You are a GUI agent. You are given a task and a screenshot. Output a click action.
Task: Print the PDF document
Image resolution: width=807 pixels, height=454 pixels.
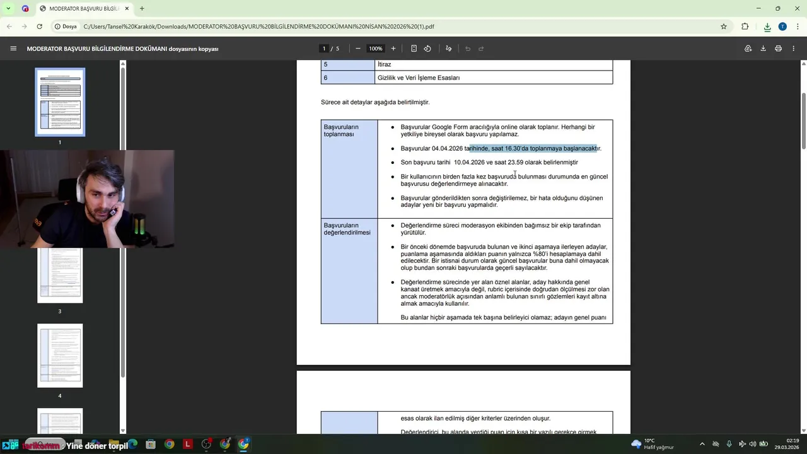click(778, 49)
